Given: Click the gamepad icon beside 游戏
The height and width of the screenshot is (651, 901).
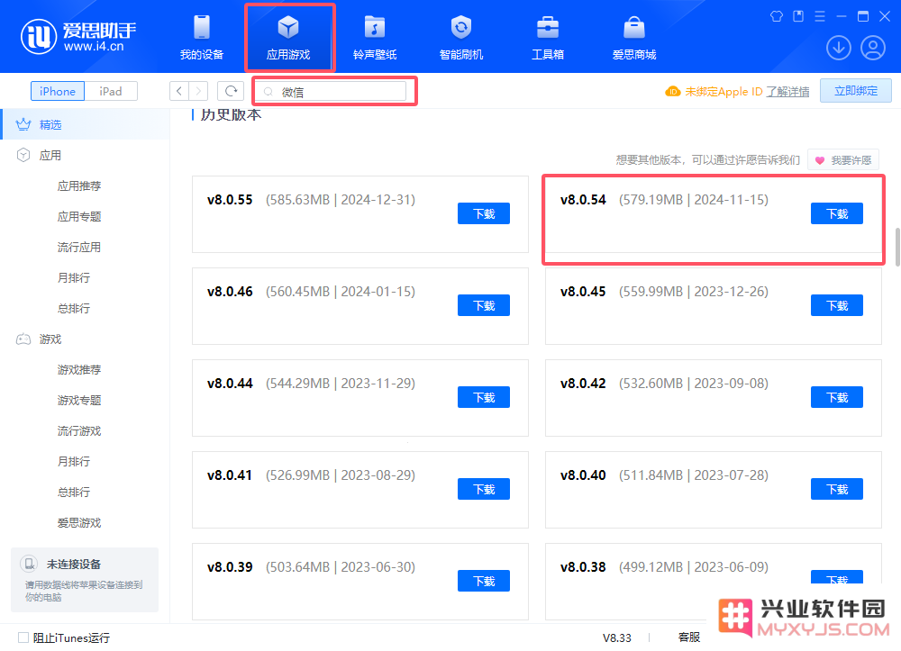Looking at the screenshot, I should click(23, 339).
